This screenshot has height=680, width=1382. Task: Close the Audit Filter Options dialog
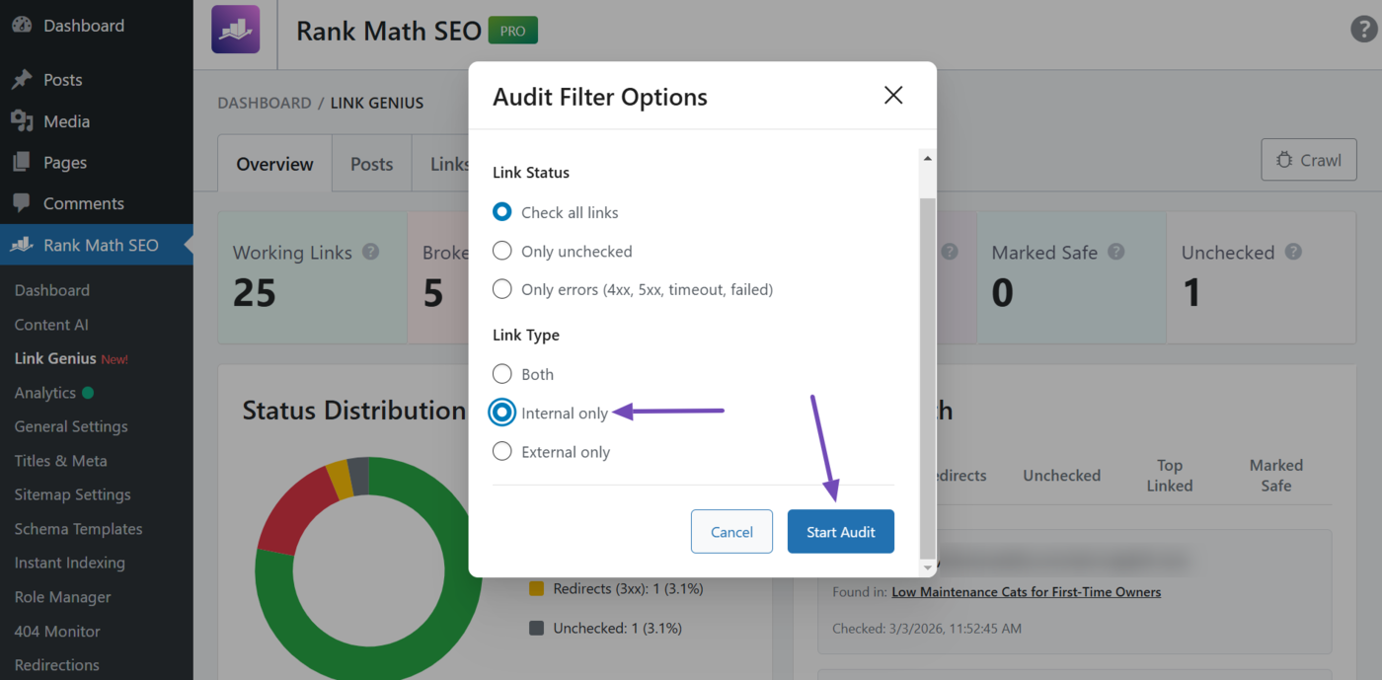pos(893,95)
